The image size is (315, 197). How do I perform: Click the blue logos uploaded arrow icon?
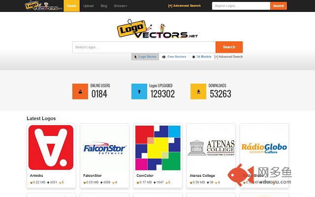tap(139, 92)
